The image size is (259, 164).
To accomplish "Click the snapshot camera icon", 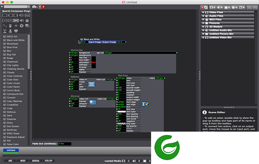I will [x=34, y=7].
